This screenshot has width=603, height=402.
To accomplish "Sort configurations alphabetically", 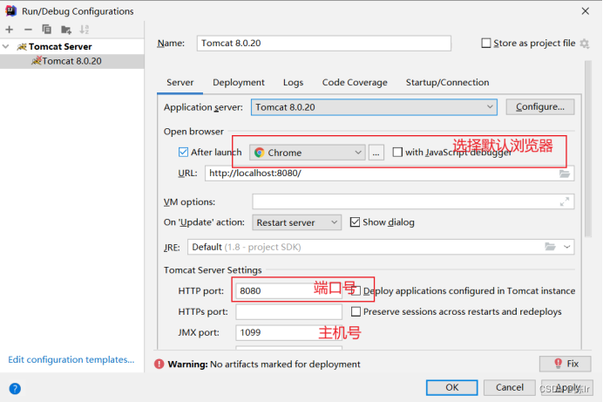I will tap(85, 30).
